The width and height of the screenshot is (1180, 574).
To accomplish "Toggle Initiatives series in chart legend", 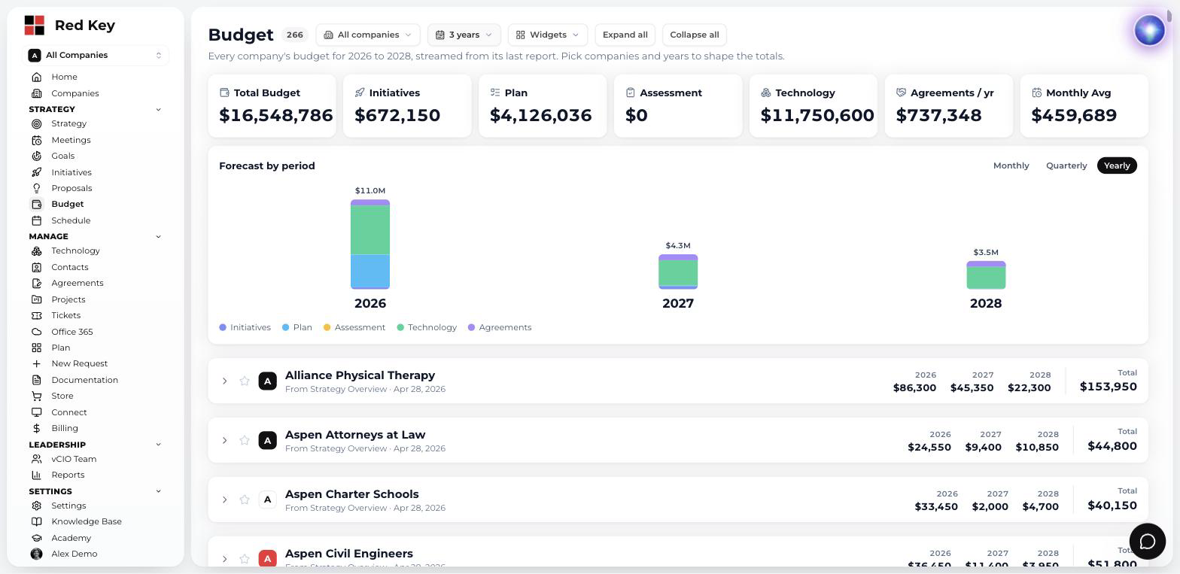I will (245, 327).
